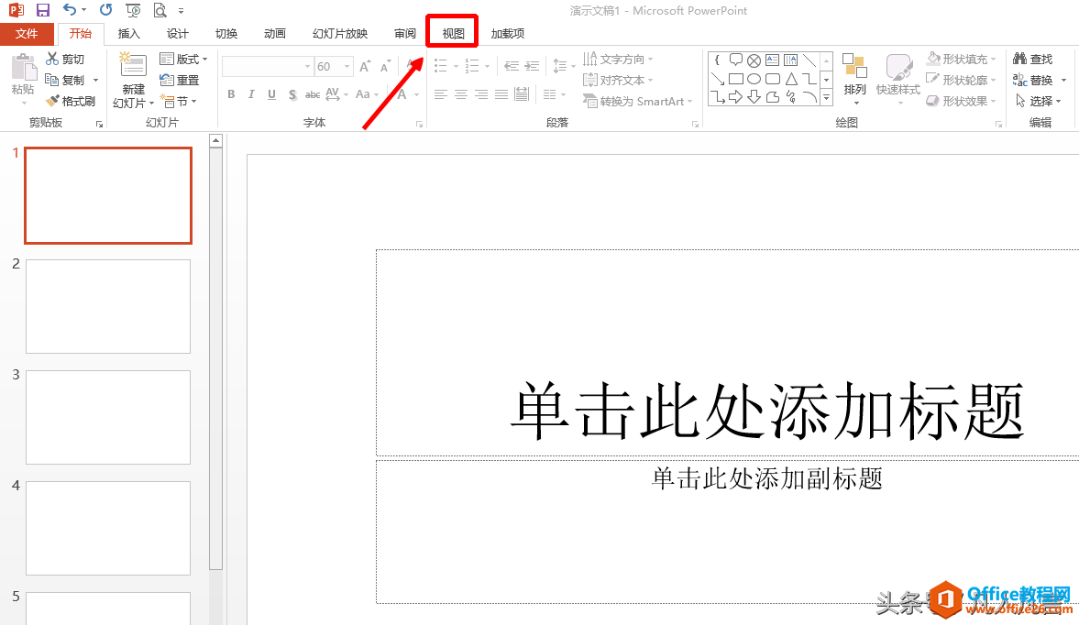Click the Reset (重置) slide icon
Image resolution: width=1079 pixels, height=625 pixels.
tap(182, 79)
